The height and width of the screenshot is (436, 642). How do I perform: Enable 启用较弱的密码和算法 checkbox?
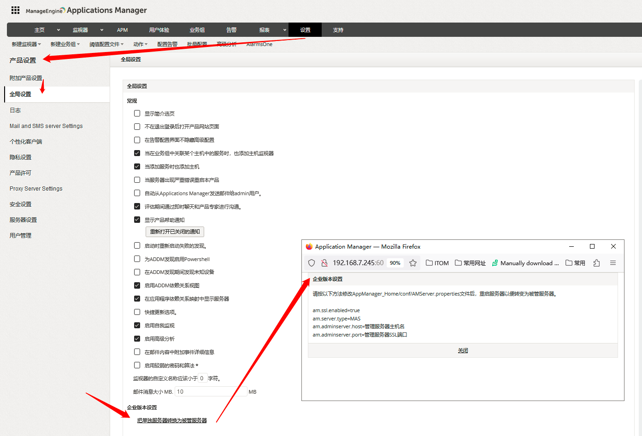(137, 365)
